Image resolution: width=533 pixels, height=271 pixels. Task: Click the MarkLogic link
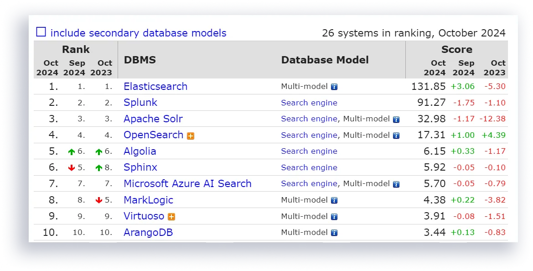point(149,200)
